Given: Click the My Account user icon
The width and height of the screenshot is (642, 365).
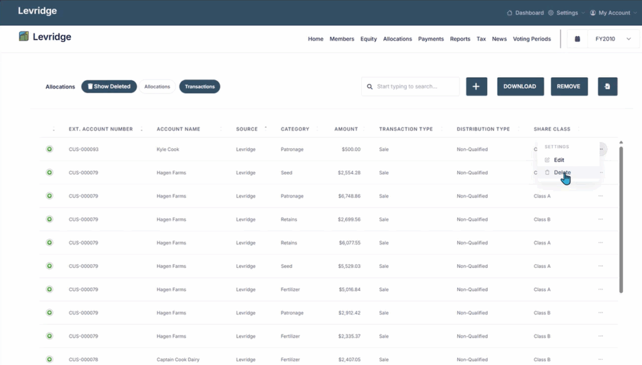Looking at the screenshot, I should click(592, 13).
